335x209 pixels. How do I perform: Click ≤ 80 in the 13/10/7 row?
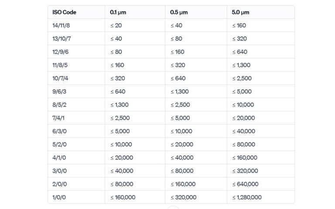(176, 39)
